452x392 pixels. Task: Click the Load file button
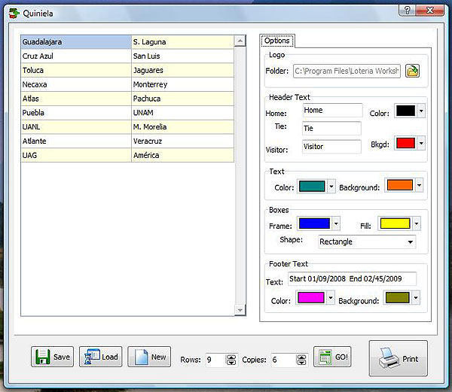[100, 357]
